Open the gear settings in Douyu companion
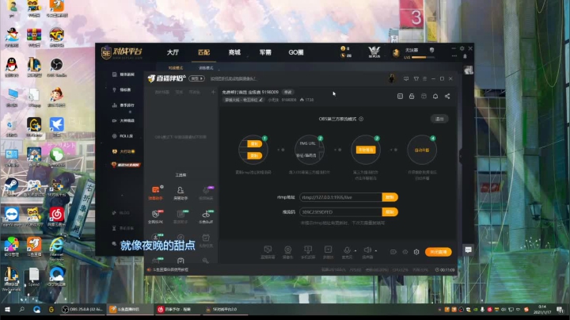The width and height of the screenshot is (570, 320). [416, 252]
